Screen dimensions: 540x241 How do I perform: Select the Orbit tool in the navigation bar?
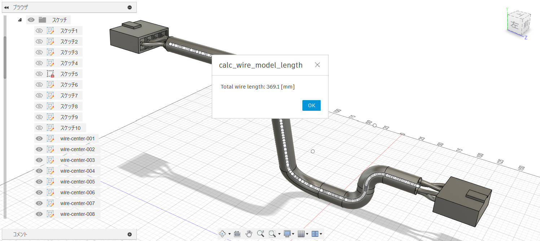(223, 234)
